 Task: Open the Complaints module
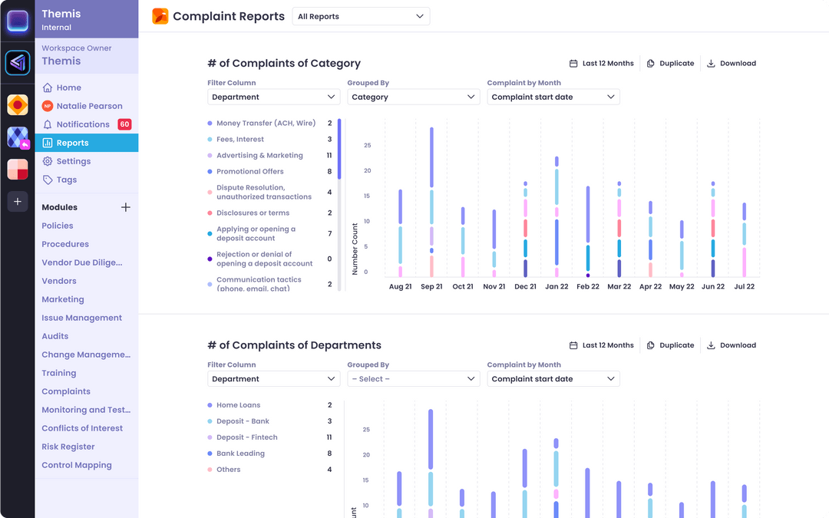pyautogui.click(x=65, y=391)
